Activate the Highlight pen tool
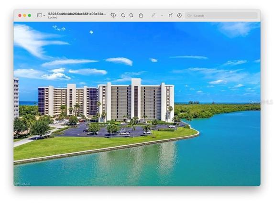Viewport: 274px width, 204px height. (x=153, y=15)
